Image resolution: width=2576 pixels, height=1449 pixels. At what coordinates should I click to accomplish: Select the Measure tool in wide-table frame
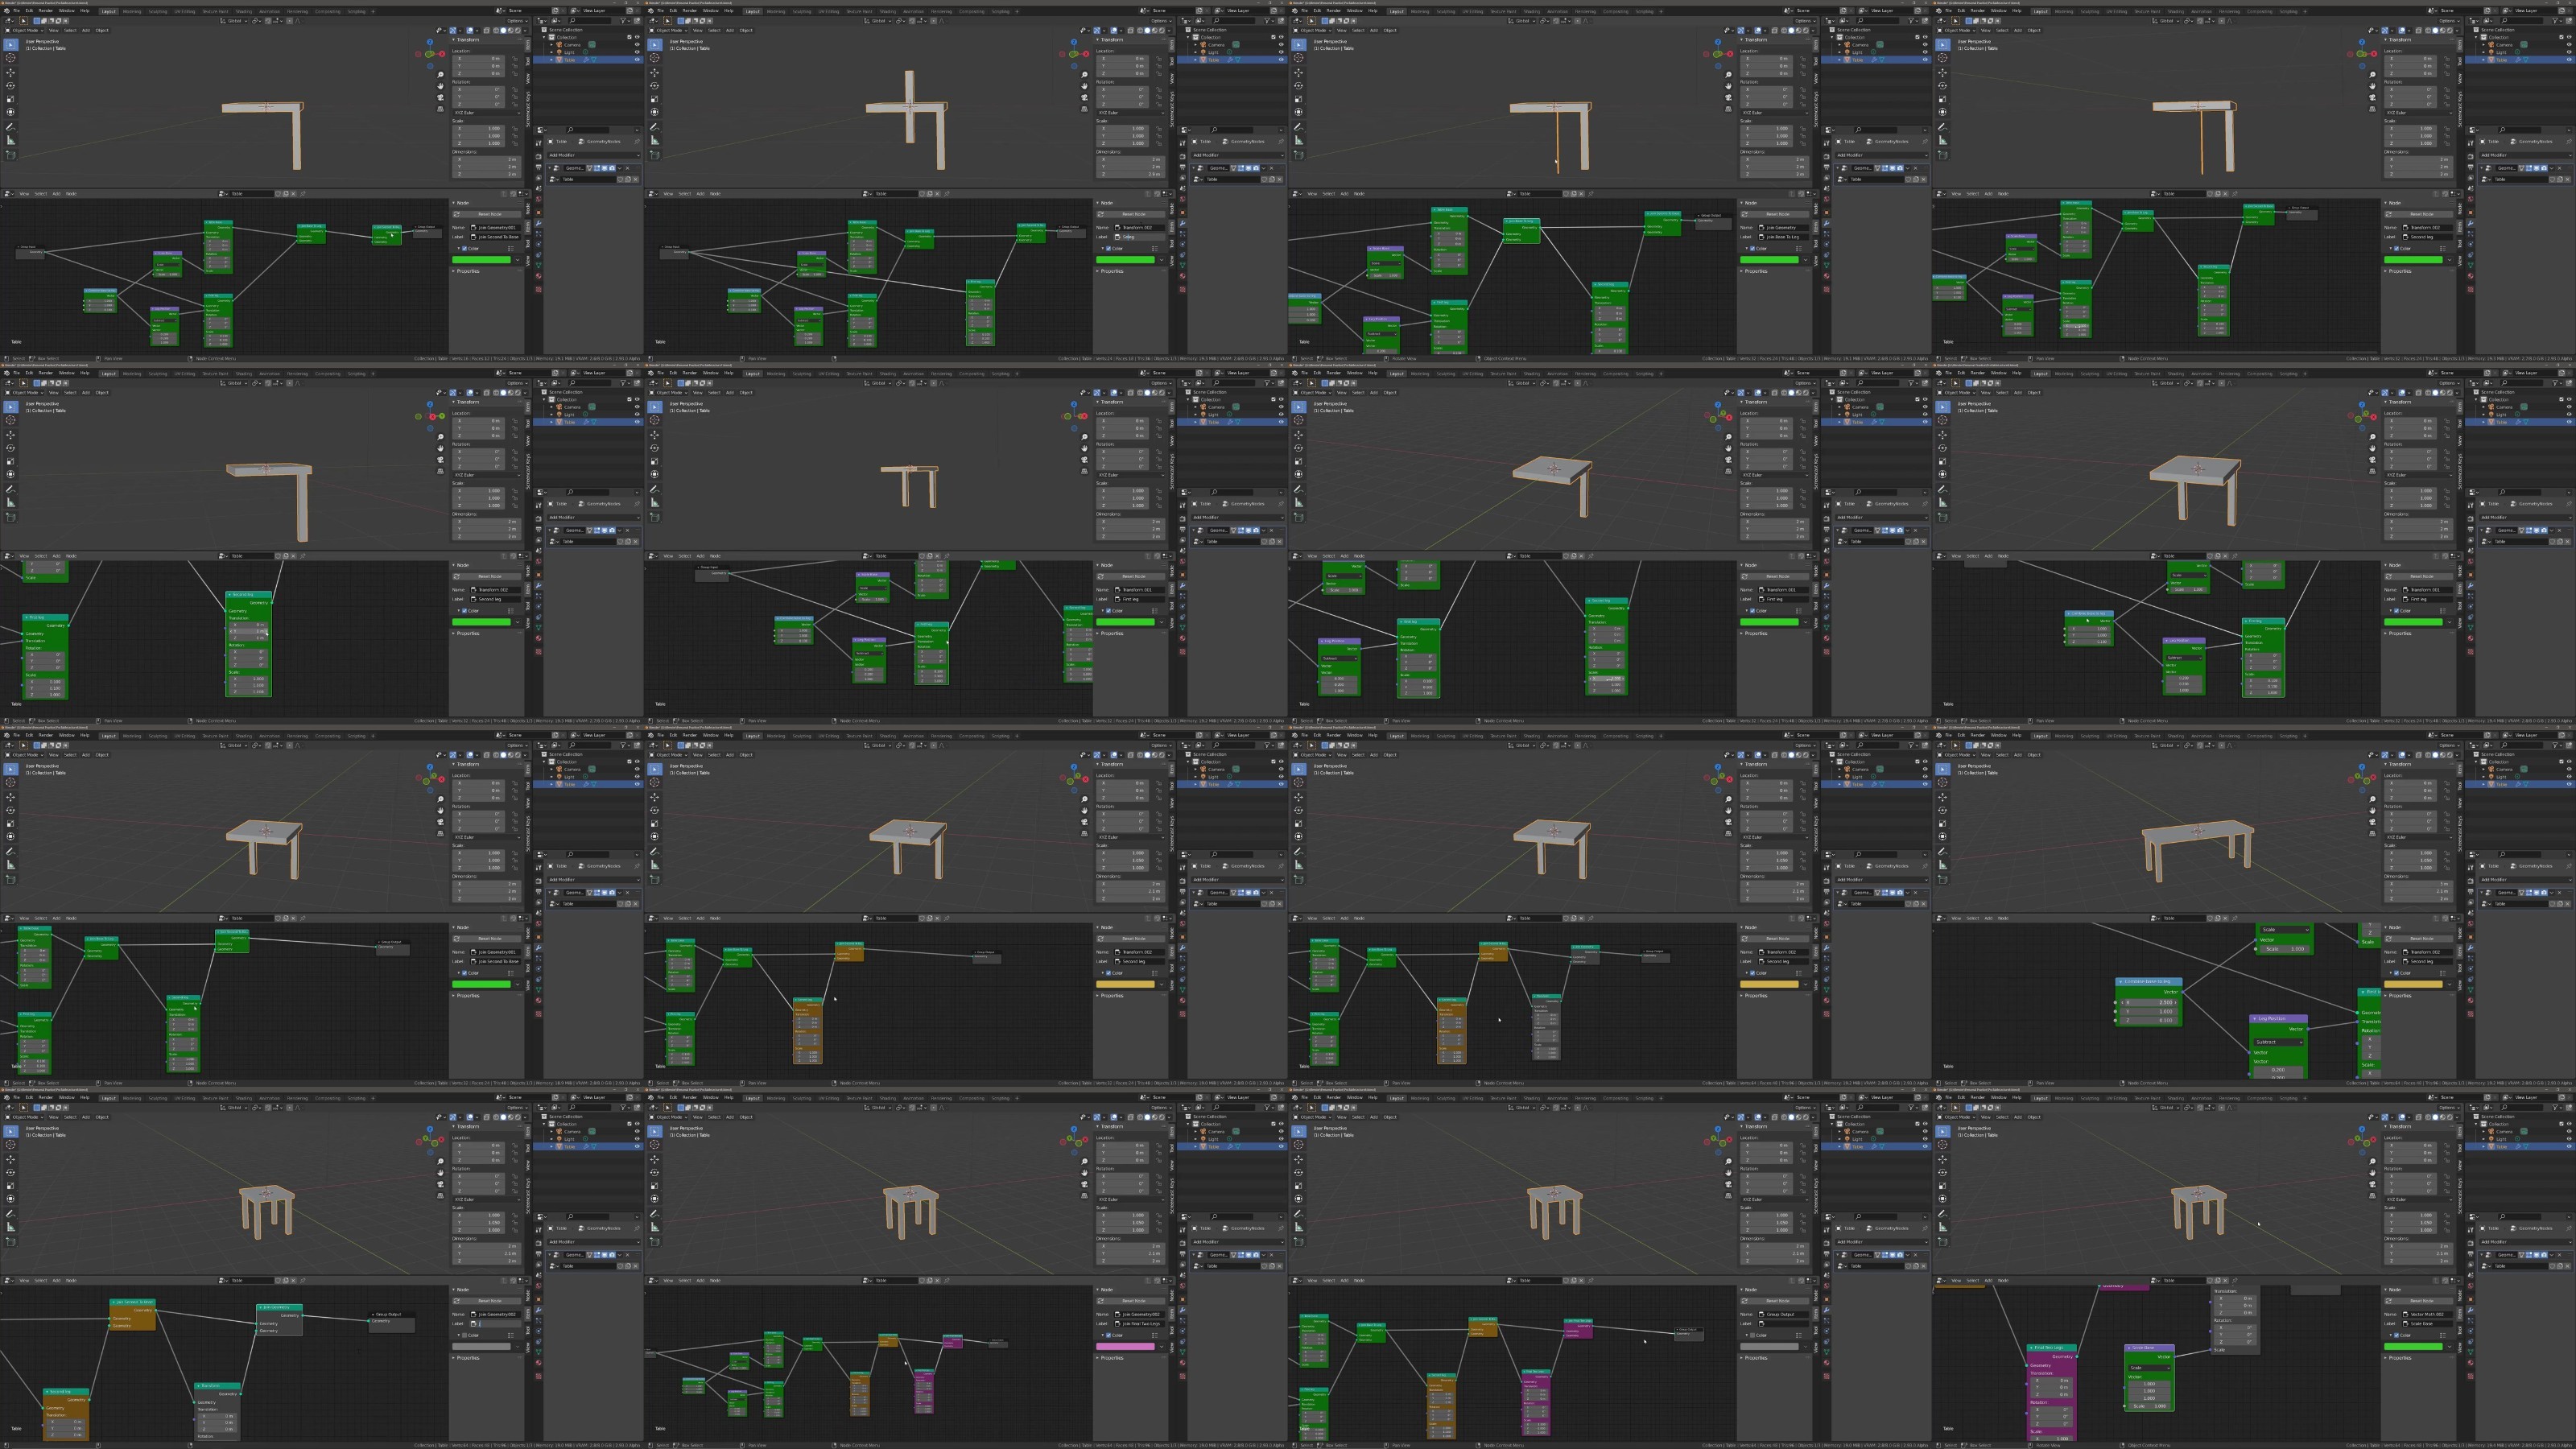click(1943, 865)
